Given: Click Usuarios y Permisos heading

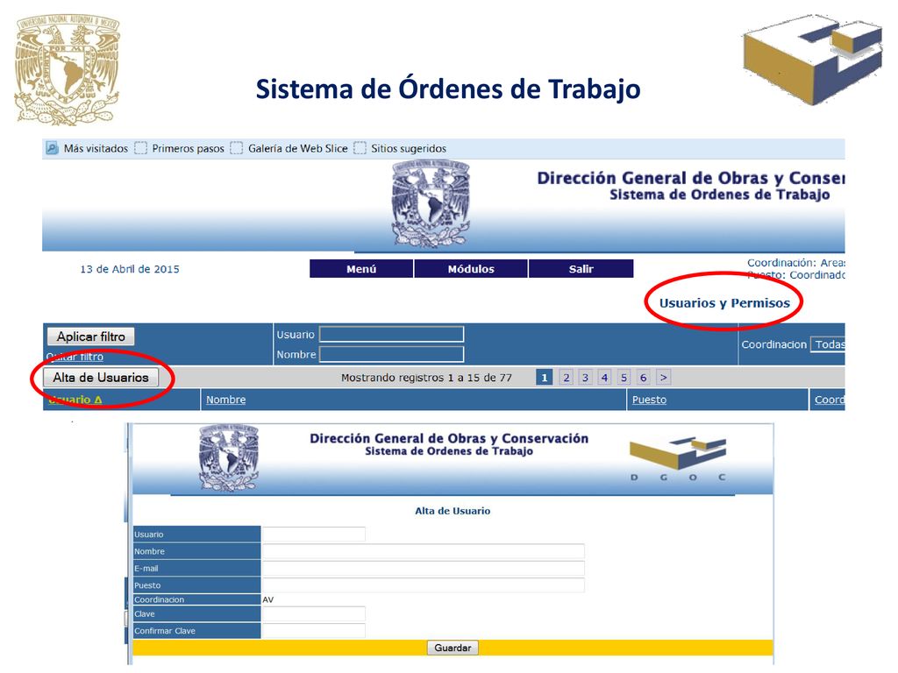Looking at the screenshot, I should [724, 303].
